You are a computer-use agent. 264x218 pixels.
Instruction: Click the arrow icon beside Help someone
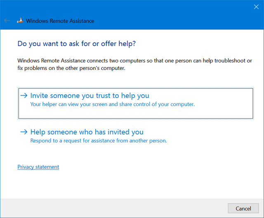pos(24,132)
